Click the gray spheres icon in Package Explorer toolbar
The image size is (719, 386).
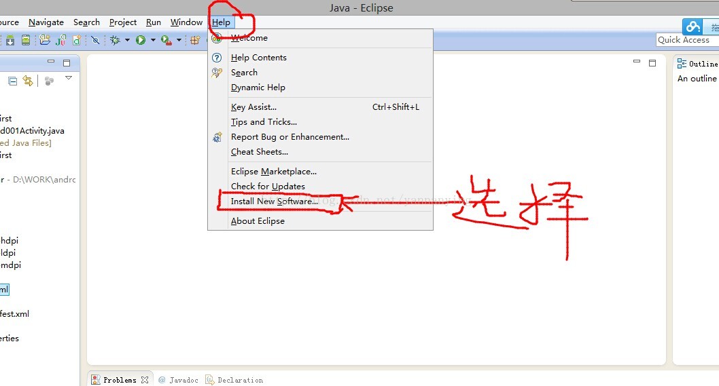pyautogui.click(x=49, y=81)
